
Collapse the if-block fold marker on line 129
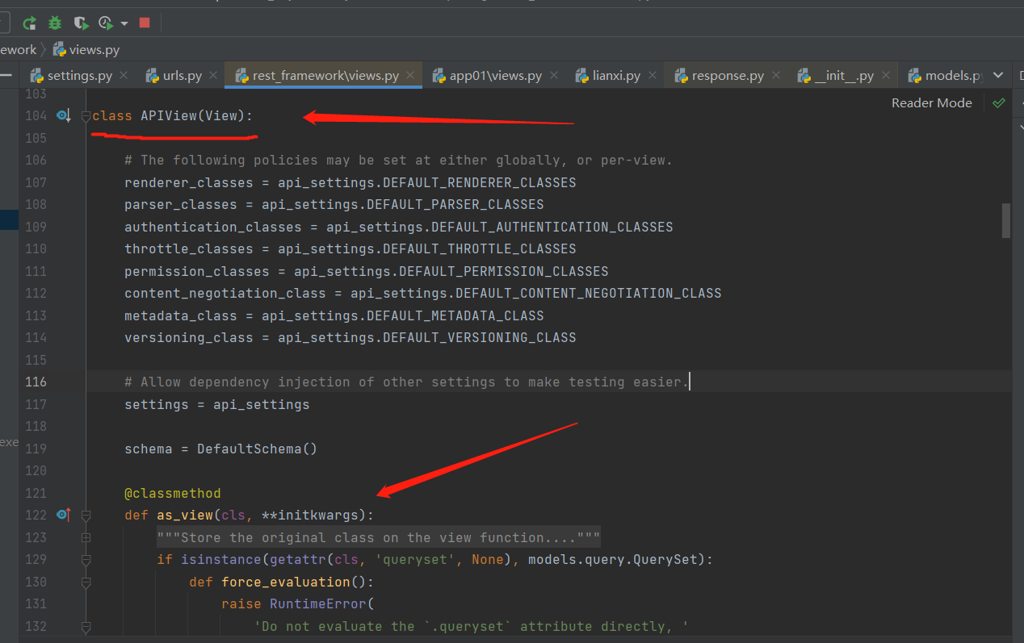[86, 559]
